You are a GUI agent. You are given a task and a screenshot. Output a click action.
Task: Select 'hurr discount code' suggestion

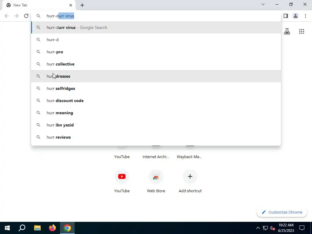(x=156, y=101)
